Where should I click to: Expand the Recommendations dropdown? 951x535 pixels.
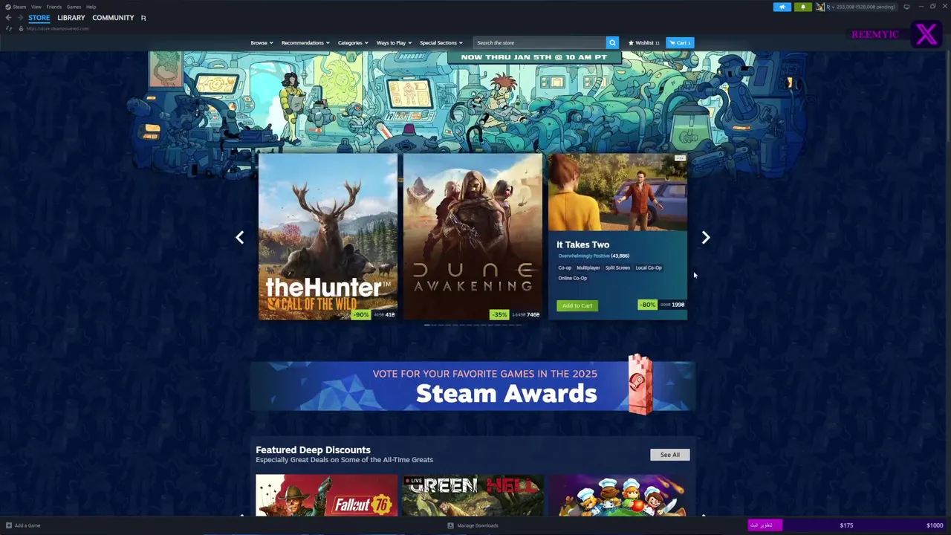pos(305,42)
